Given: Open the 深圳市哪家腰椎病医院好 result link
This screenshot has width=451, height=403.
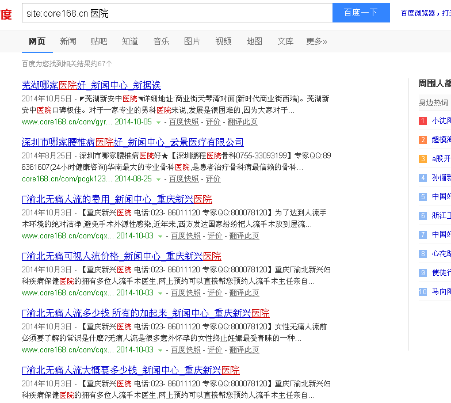Looking at the screenshot, I should 132,142.
